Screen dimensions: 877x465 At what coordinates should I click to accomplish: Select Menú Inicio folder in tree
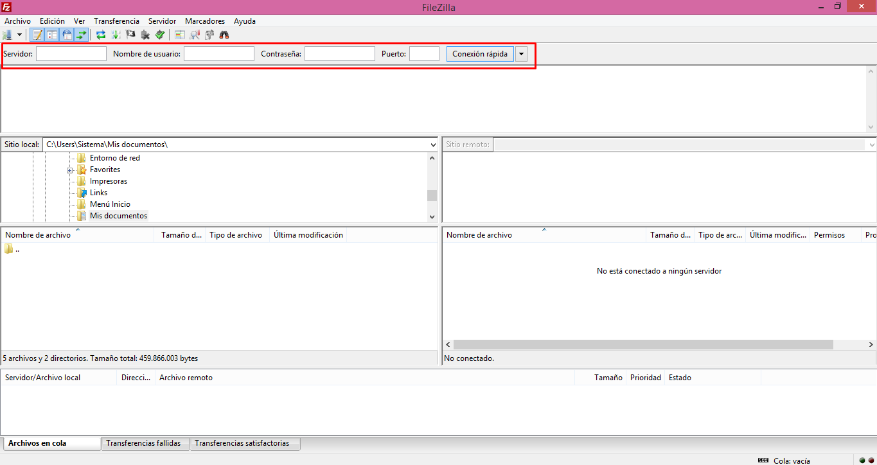point(110,204)
